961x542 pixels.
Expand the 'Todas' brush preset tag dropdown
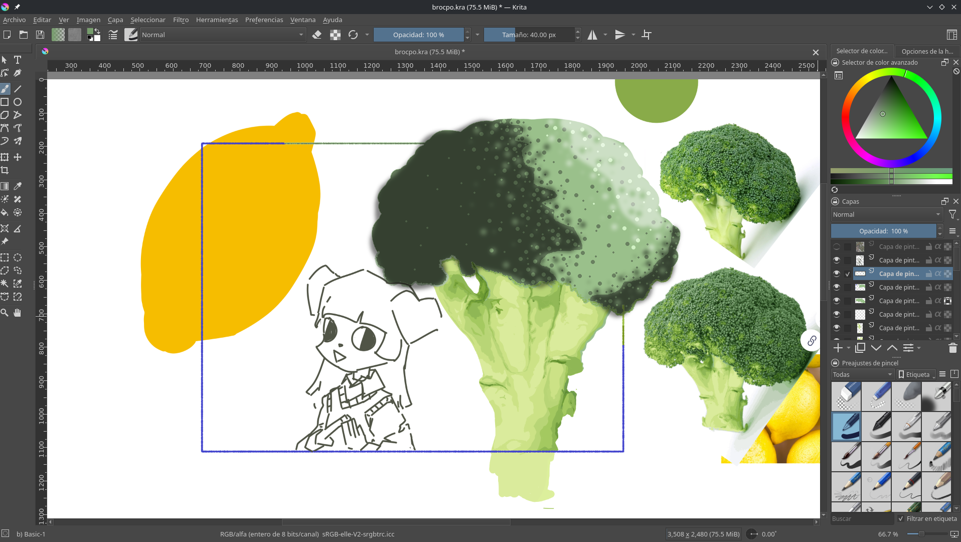(x=862, y=374)
